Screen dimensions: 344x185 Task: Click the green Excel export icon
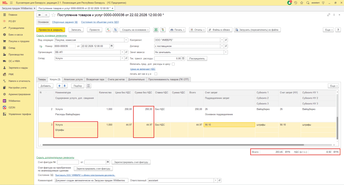[156, 30]
